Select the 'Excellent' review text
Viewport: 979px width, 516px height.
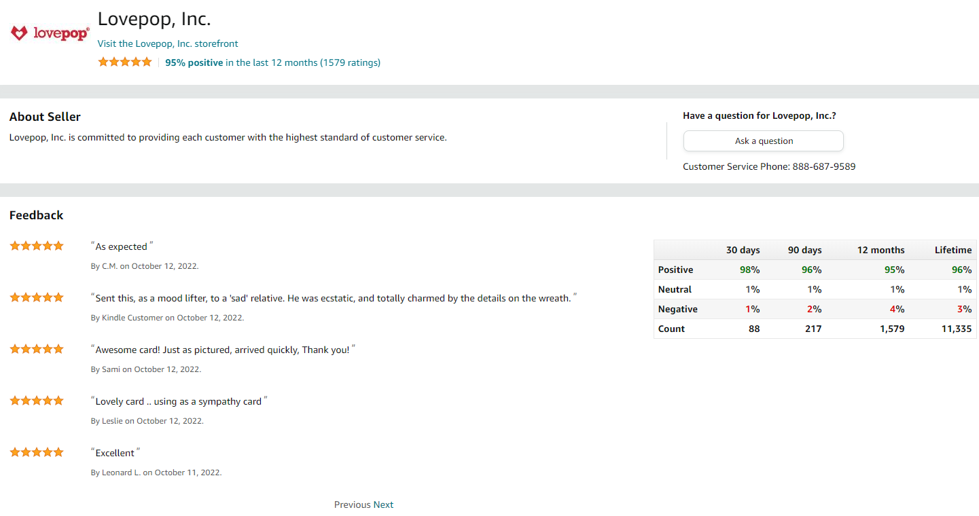[115, 453]
